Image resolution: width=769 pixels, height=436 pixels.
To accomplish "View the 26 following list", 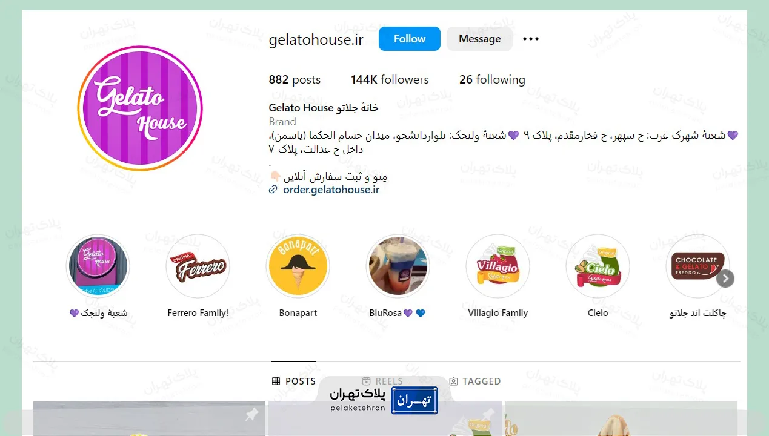I will (x=492, y=79).
